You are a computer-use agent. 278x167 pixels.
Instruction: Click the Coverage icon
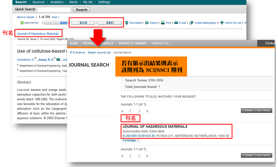tap(139, 141)
